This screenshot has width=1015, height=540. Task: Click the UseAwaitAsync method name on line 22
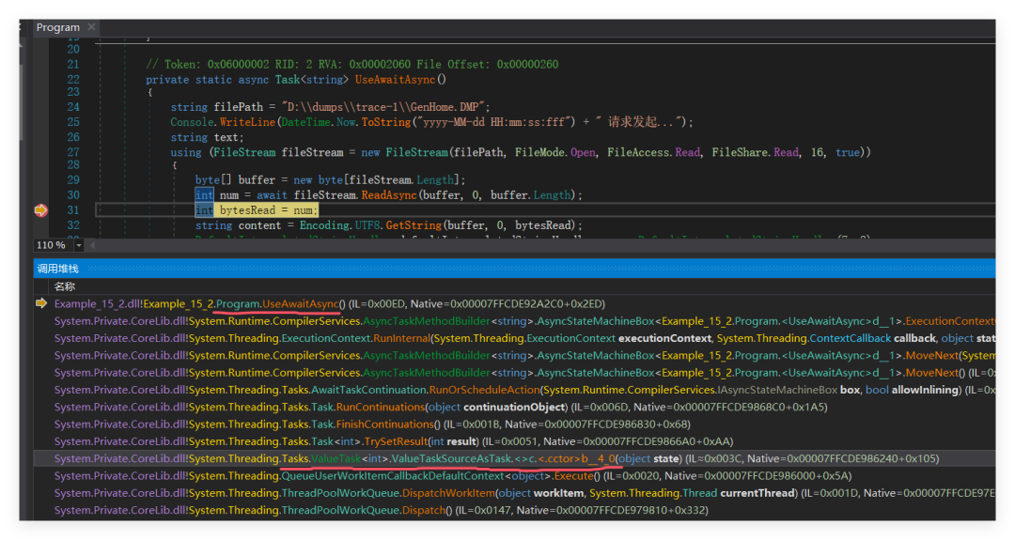tap(394, 80)
